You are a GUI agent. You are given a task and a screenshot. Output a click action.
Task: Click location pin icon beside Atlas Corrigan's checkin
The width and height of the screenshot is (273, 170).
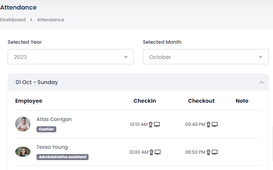[x=151, y=124]
